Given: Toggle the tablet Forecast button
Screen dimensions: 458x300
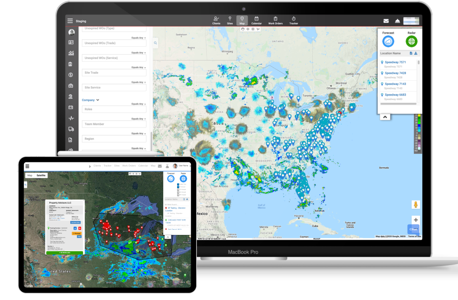Looking at the screenshot, I should (x=171, y=179).
